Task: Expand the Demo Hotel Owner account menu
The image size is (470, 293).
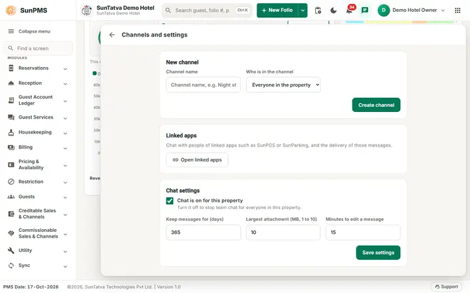Action: point(411,10)
